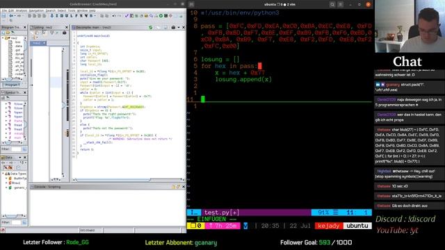Go to next function (F) icon
The width and height of the screenshot is (445, 250).
76,16
